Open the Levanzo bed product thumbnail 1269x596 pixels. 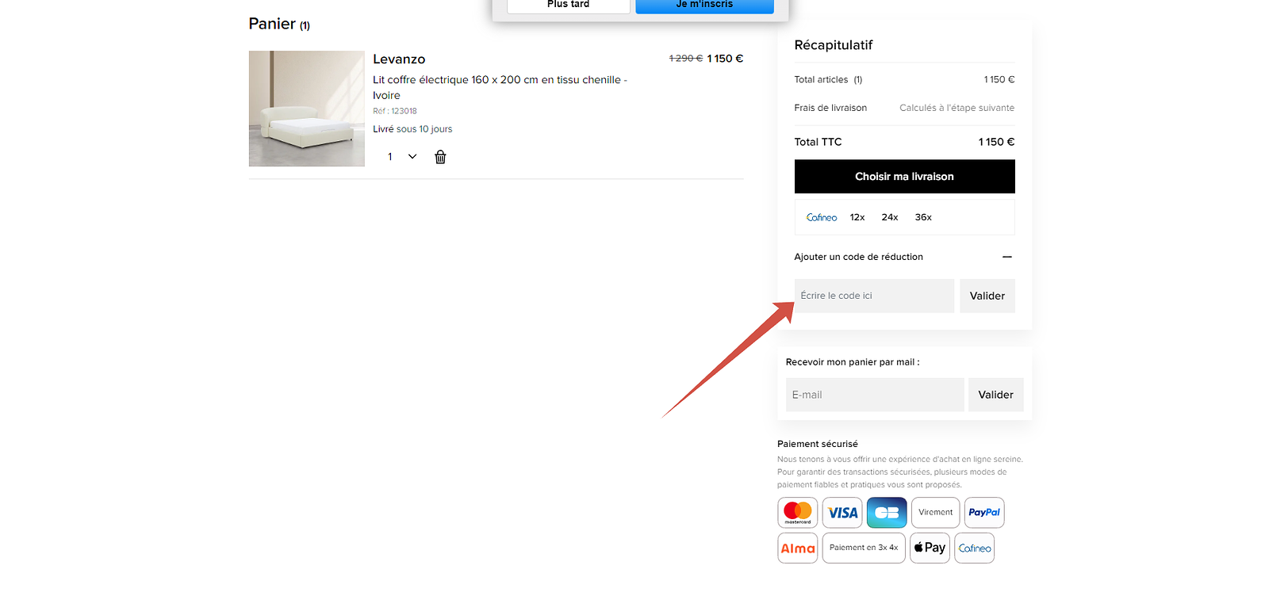coord(307,109)
